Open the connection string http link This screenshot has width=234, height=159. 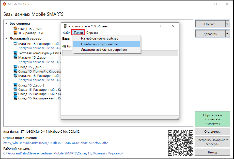coord(56,143)
